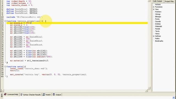Click the Output tab icon
This screenshot has width=176, height=99.
pyautogui.click(x=54, y=95)
